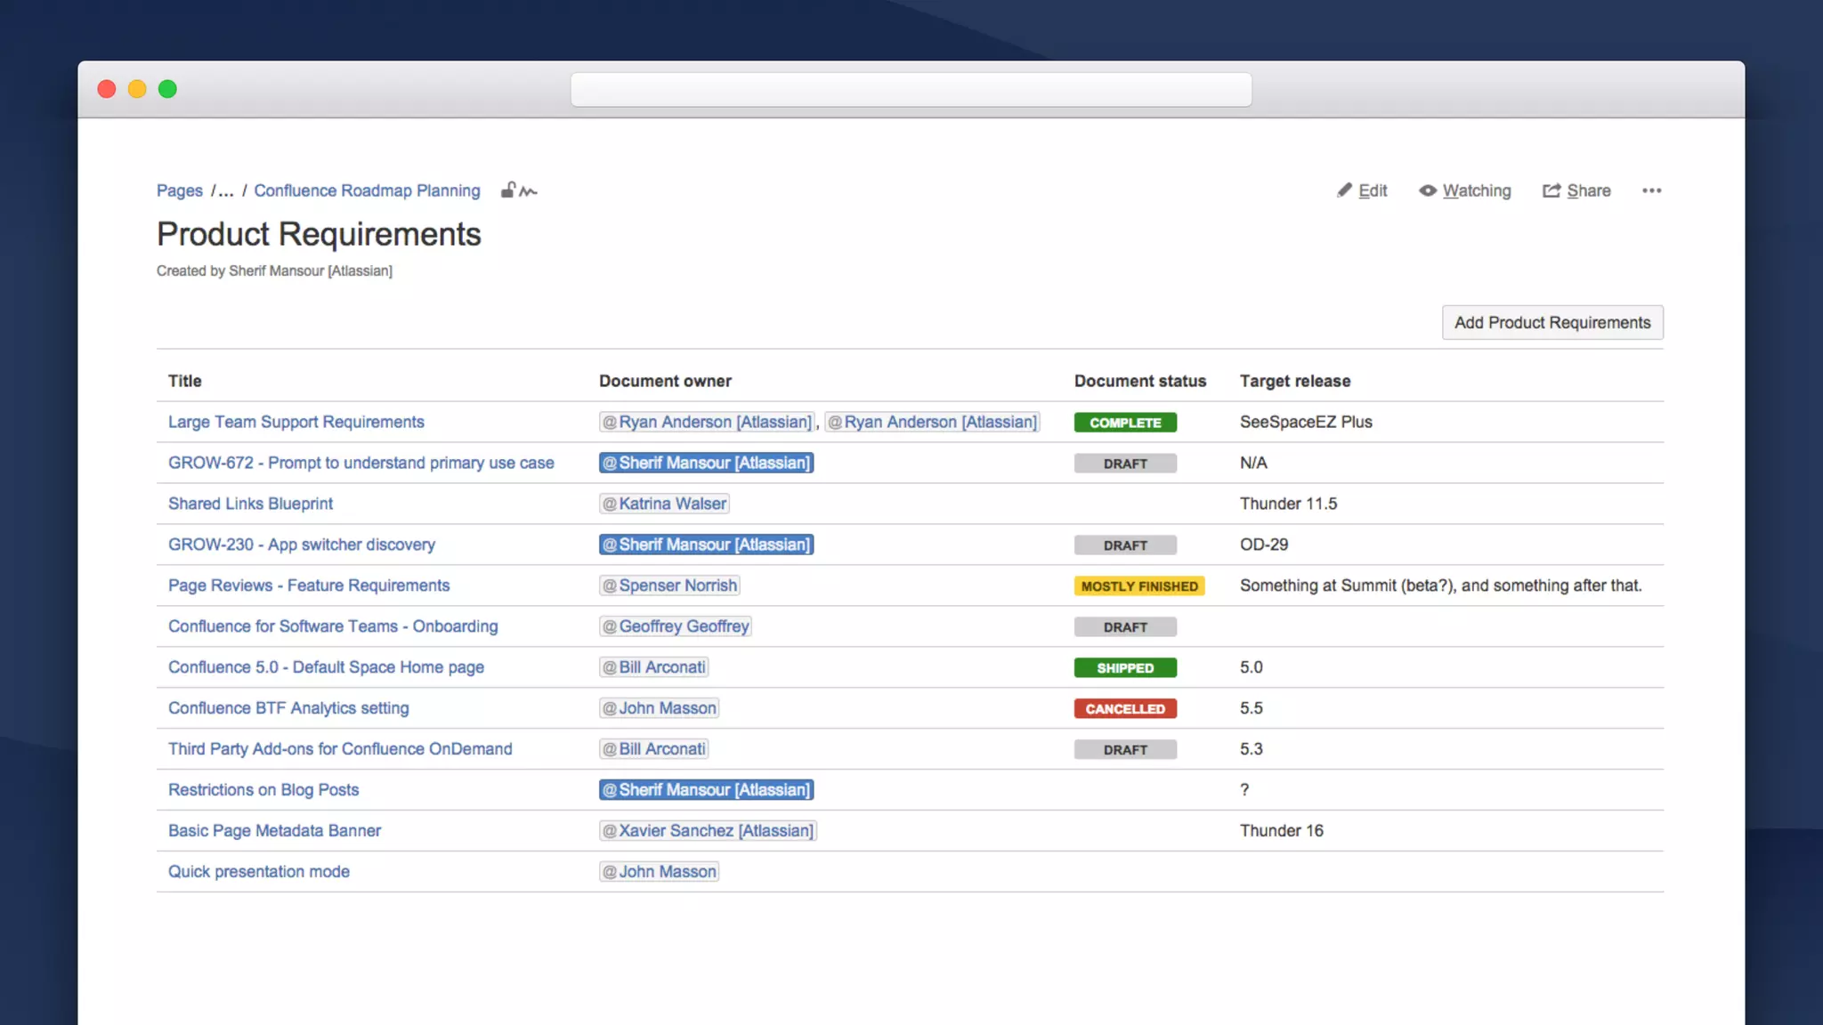Viewport: 1823px width, 1025px height.
Task: Click the Add Product Requirements button
Action: pos(1552,322)
